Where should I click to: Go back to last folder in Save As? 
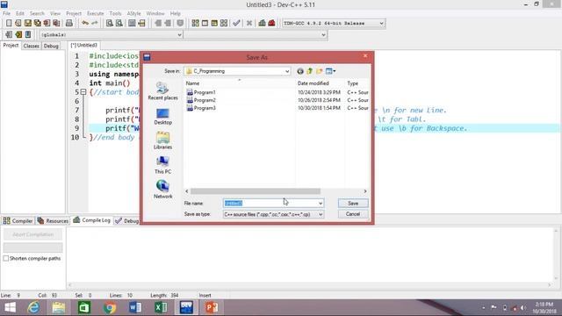300,71
